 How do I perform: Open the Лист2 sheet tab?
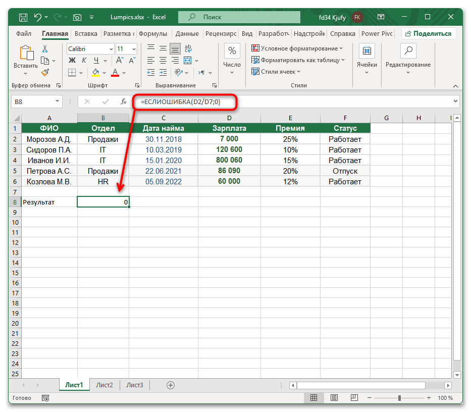(104, 385)
